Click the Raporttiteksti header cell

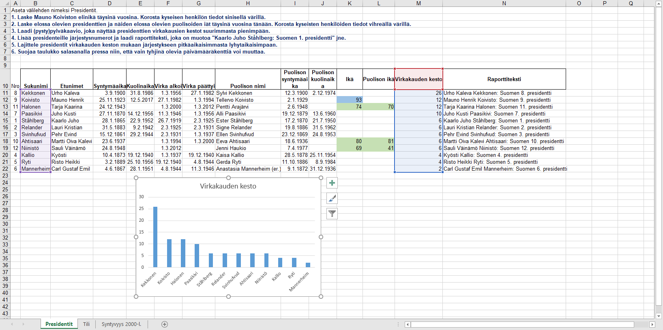pyautogui.click(x=504, y=79)
